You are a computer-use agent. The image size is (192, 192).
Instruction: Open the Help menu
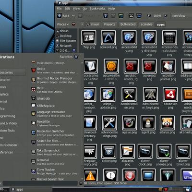tap(111, 9)
